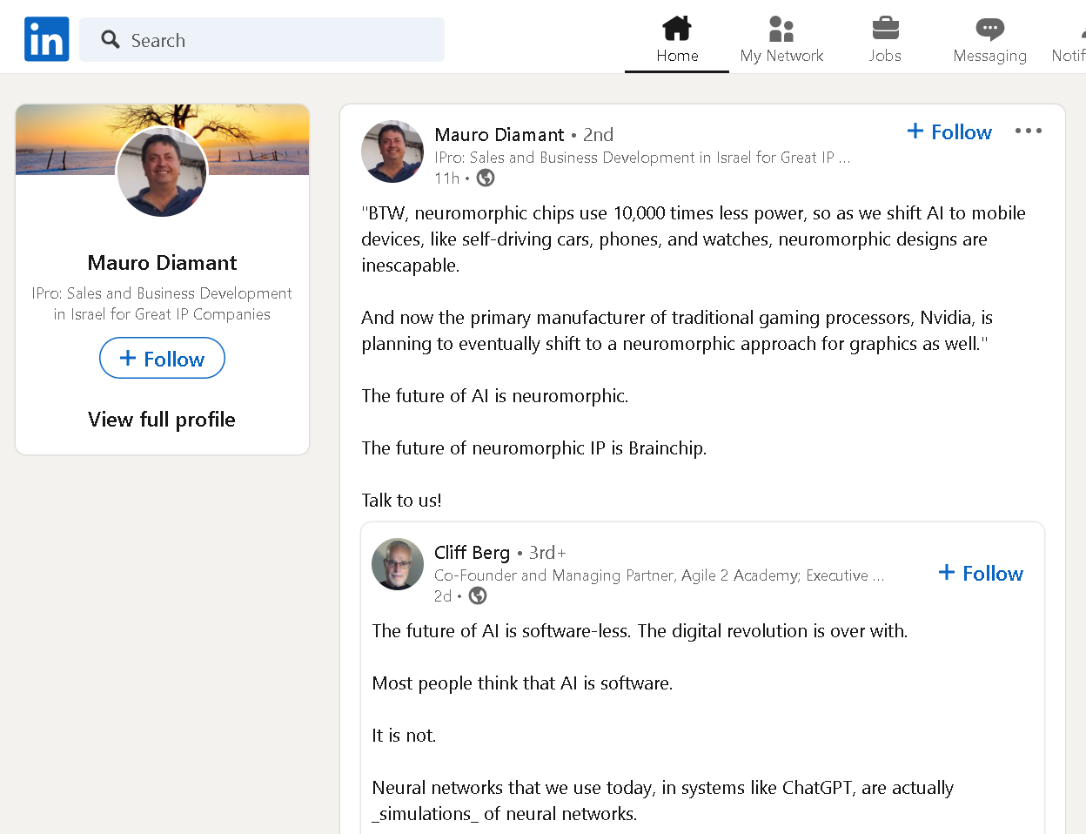Click the search magnifier icon
The width and height of the screenshot is (1086, 834).
coord(111,39)
